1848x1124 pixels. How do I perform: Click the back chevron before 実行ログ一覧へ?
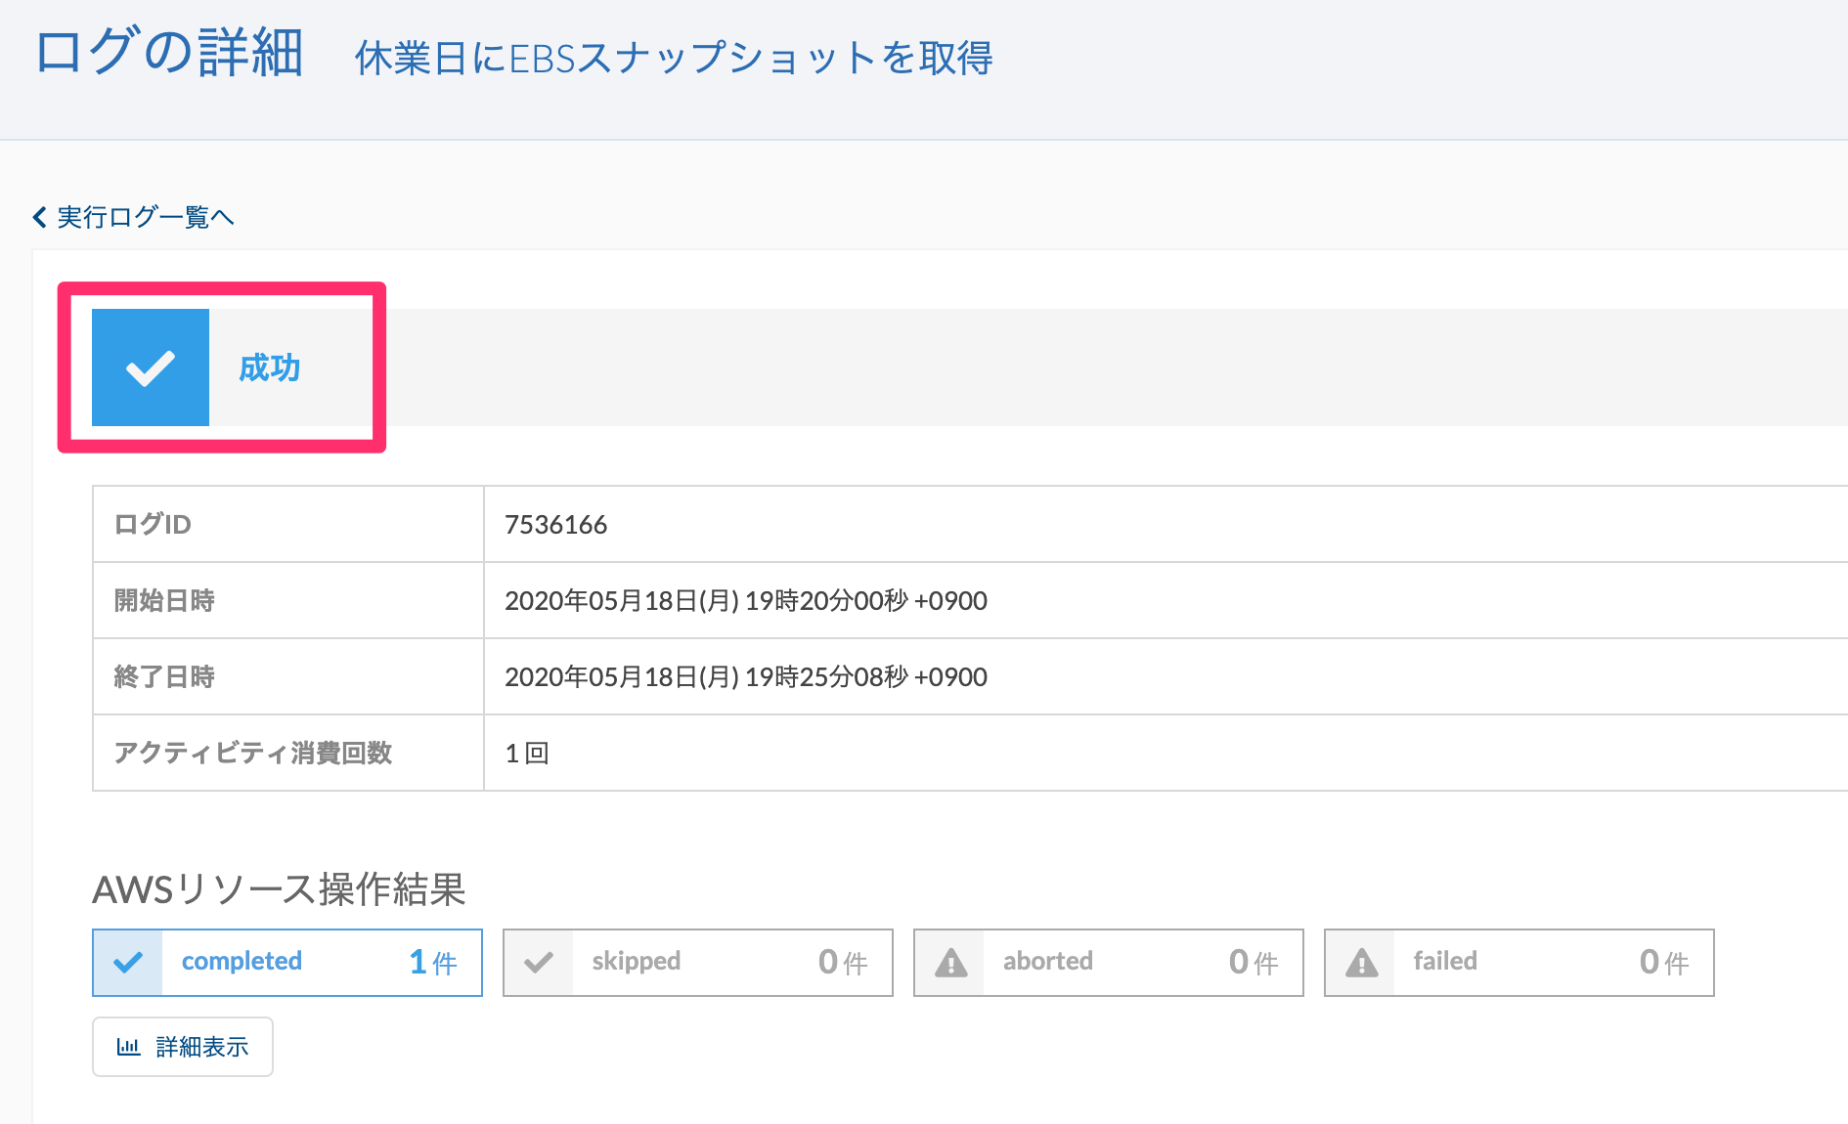pyautogui.click(x=39, y=217)
